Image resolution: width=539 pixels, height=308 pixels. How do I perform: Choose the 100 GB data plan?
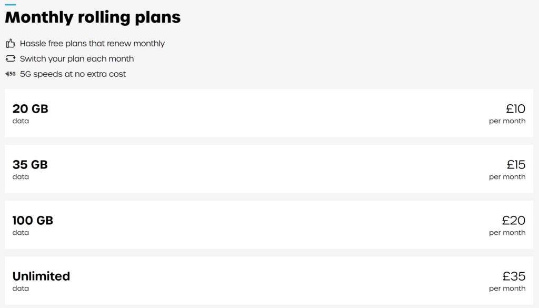coord(269,225)
